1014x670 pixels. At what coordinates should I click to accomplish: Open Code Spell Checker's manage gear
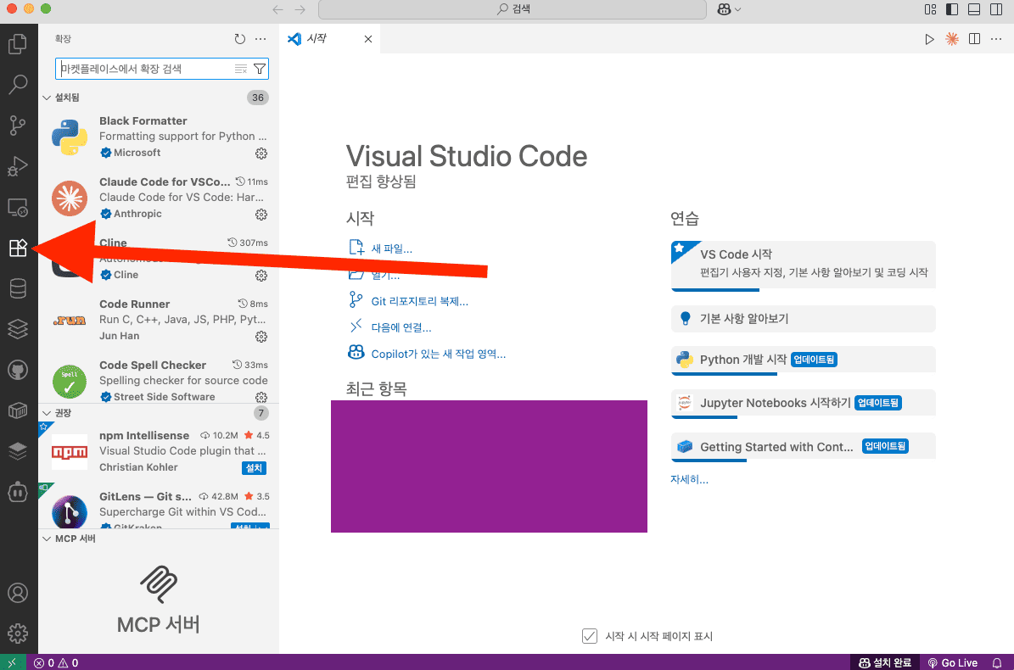coord(261,398)
